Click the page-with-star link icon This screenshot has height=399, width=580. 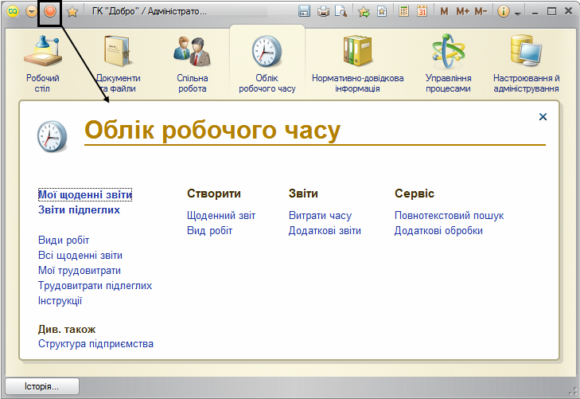point(382,11)
